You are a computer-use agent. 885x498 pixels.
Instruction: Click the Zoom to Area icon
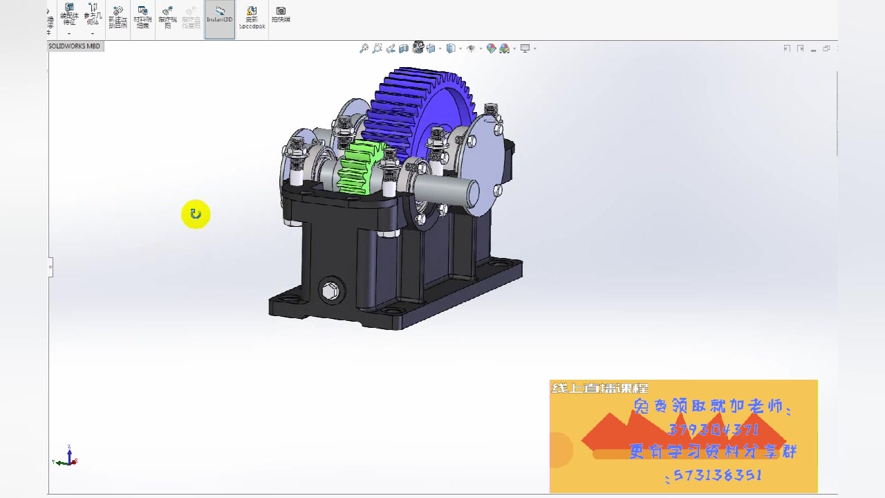click(377, 48)
